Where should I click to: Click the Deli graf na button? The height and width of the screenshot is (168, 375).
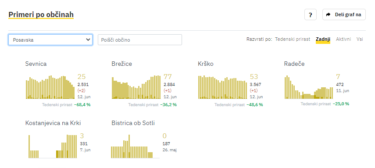pos(344,14)
